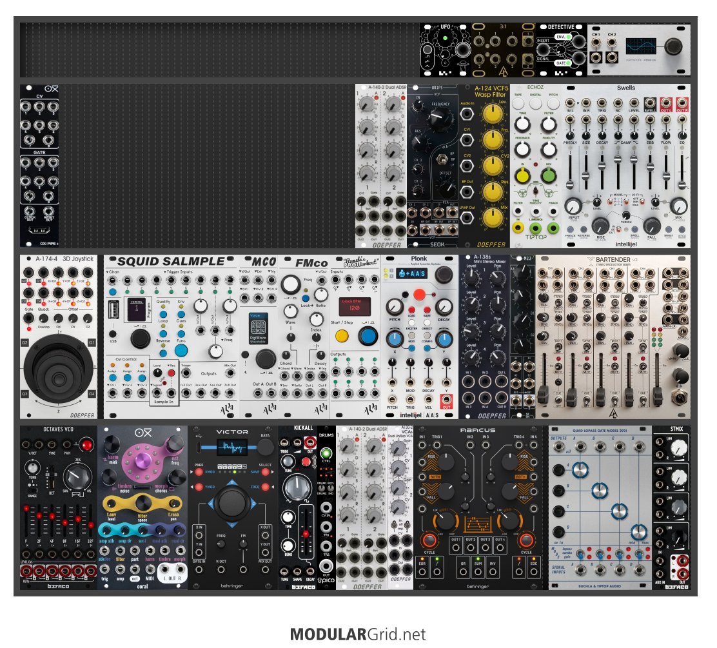
Task: Click the OXI logo on Coral module
Action: [143, 433]
